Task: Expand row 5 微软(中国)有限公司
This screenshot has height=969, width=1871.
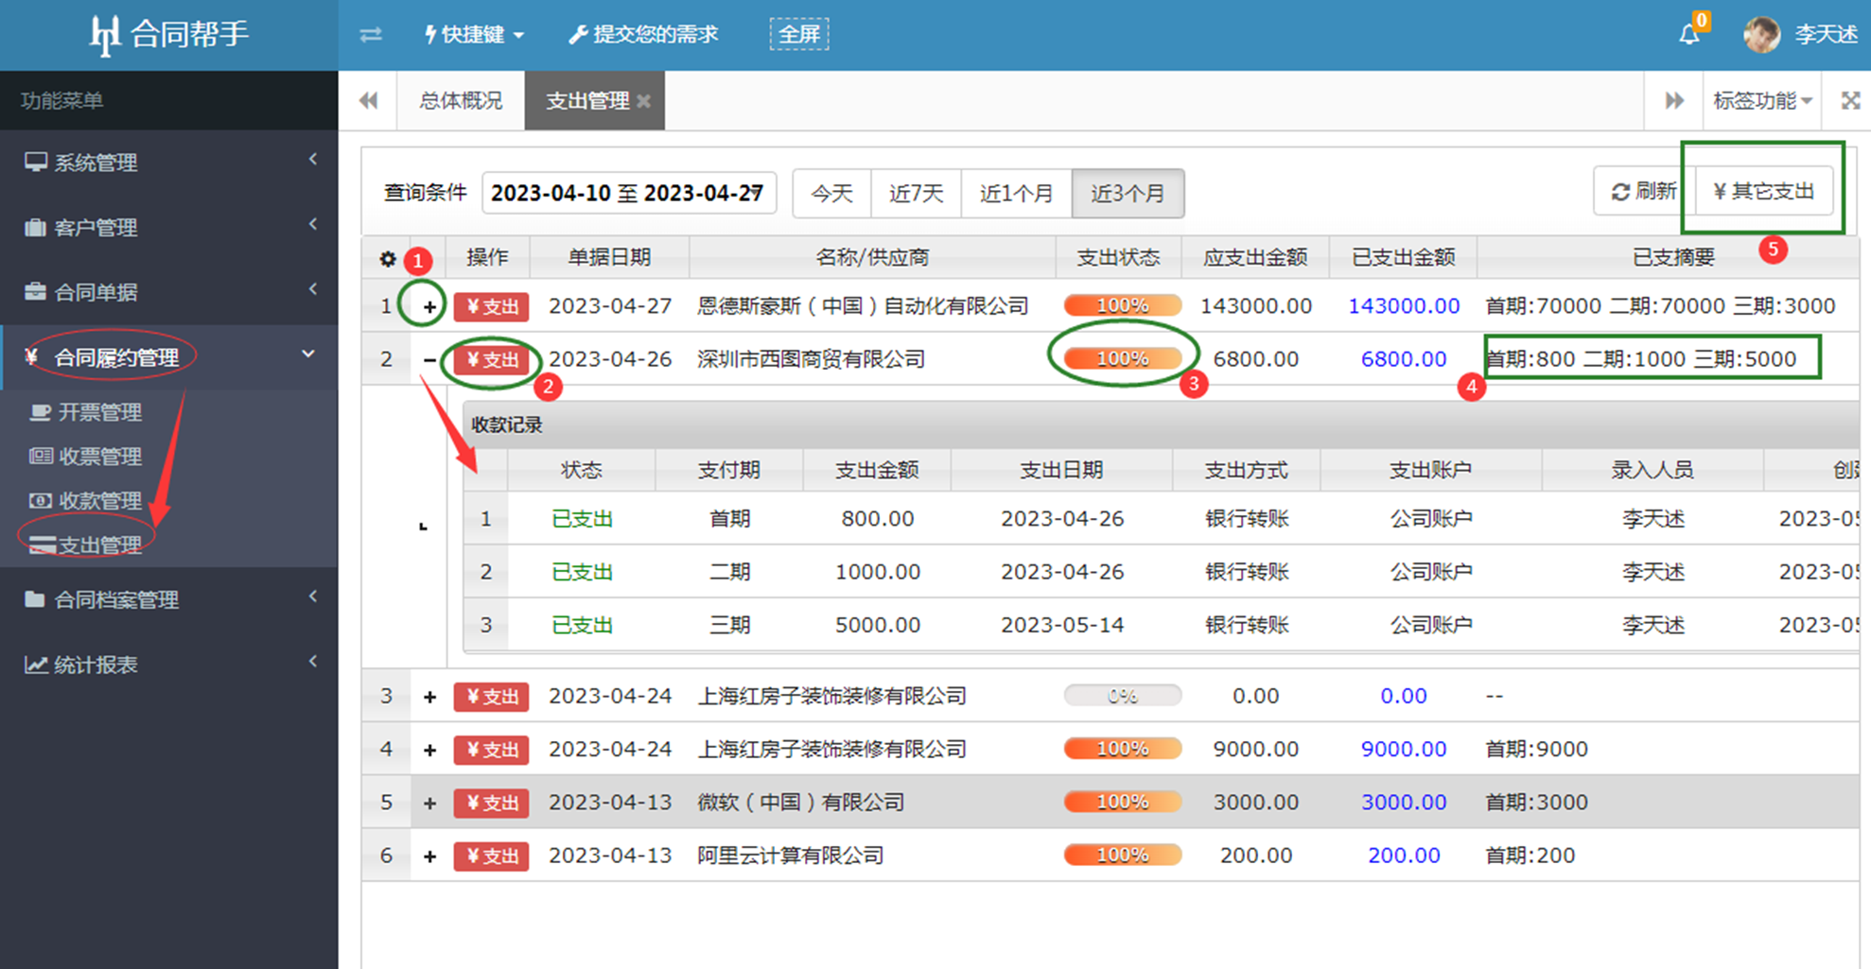Action: 429,803
